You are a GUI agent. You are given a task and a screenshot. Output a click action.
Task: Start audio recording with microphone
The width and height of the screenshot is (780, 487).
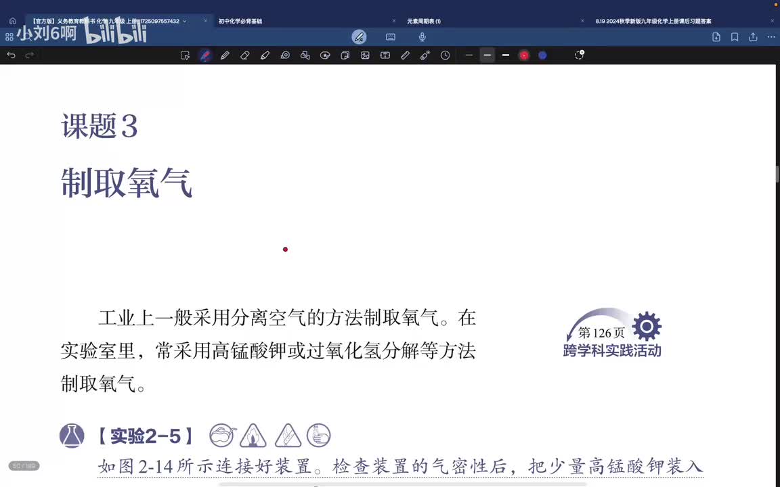point(422,37)
